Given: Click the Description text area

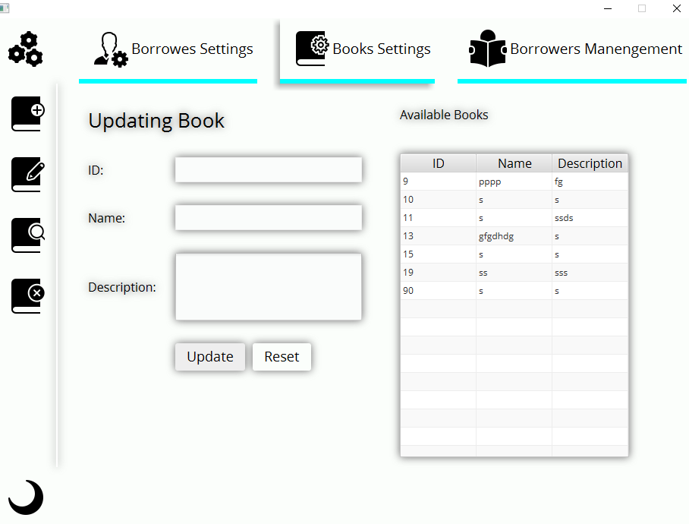Looking at the screenshot, I should 269,286.
